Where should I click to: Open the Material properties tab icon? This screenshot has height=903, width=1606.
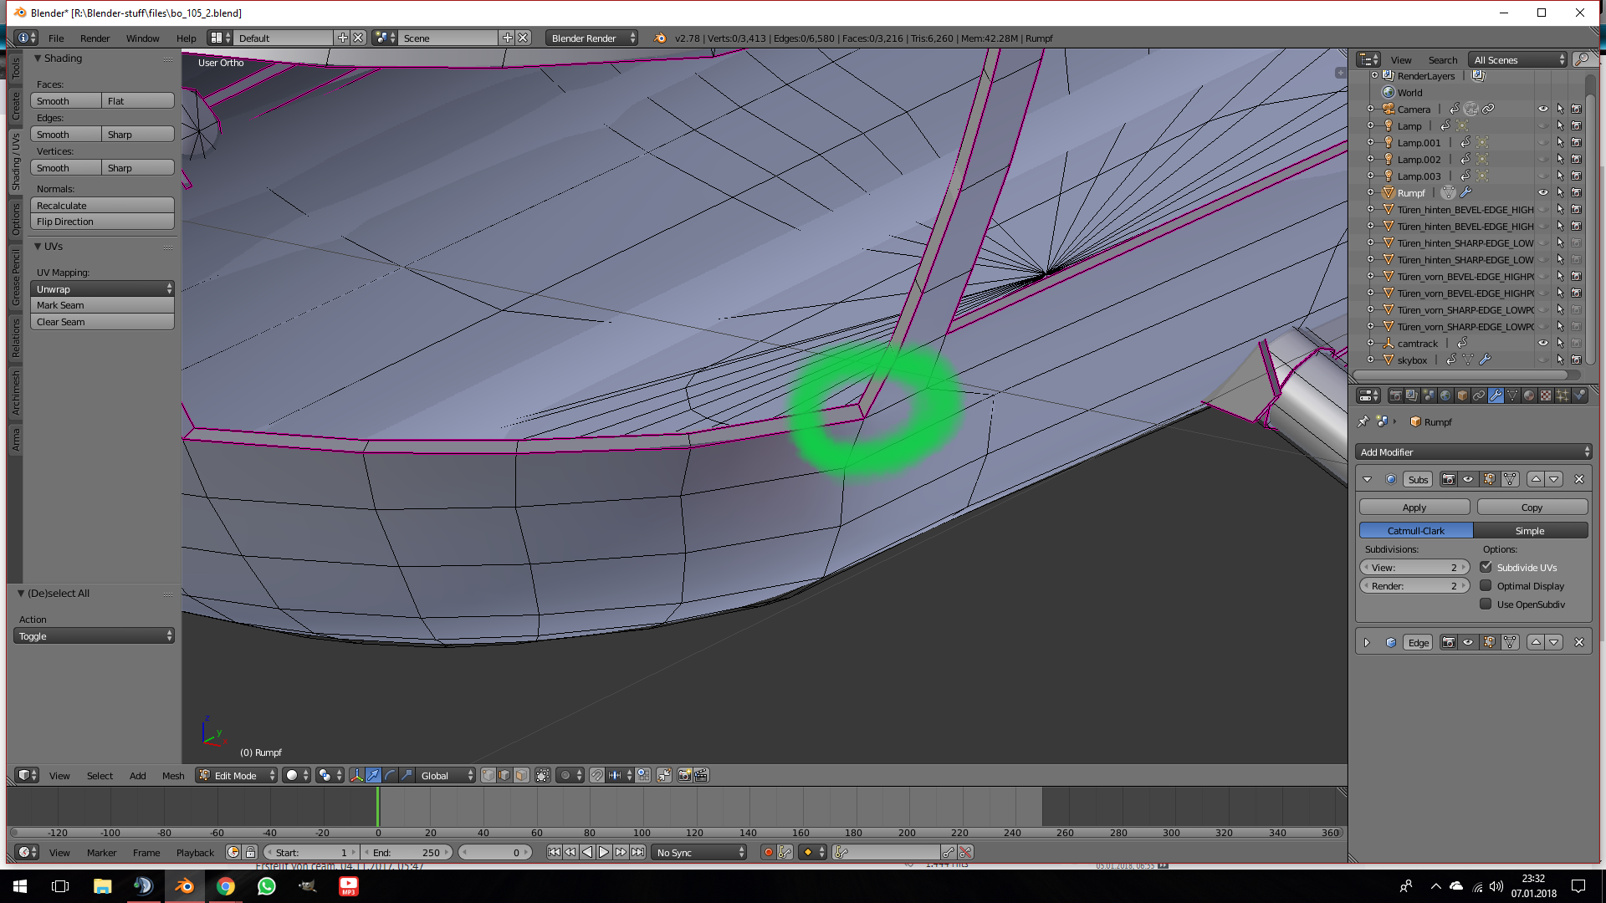1529,395
